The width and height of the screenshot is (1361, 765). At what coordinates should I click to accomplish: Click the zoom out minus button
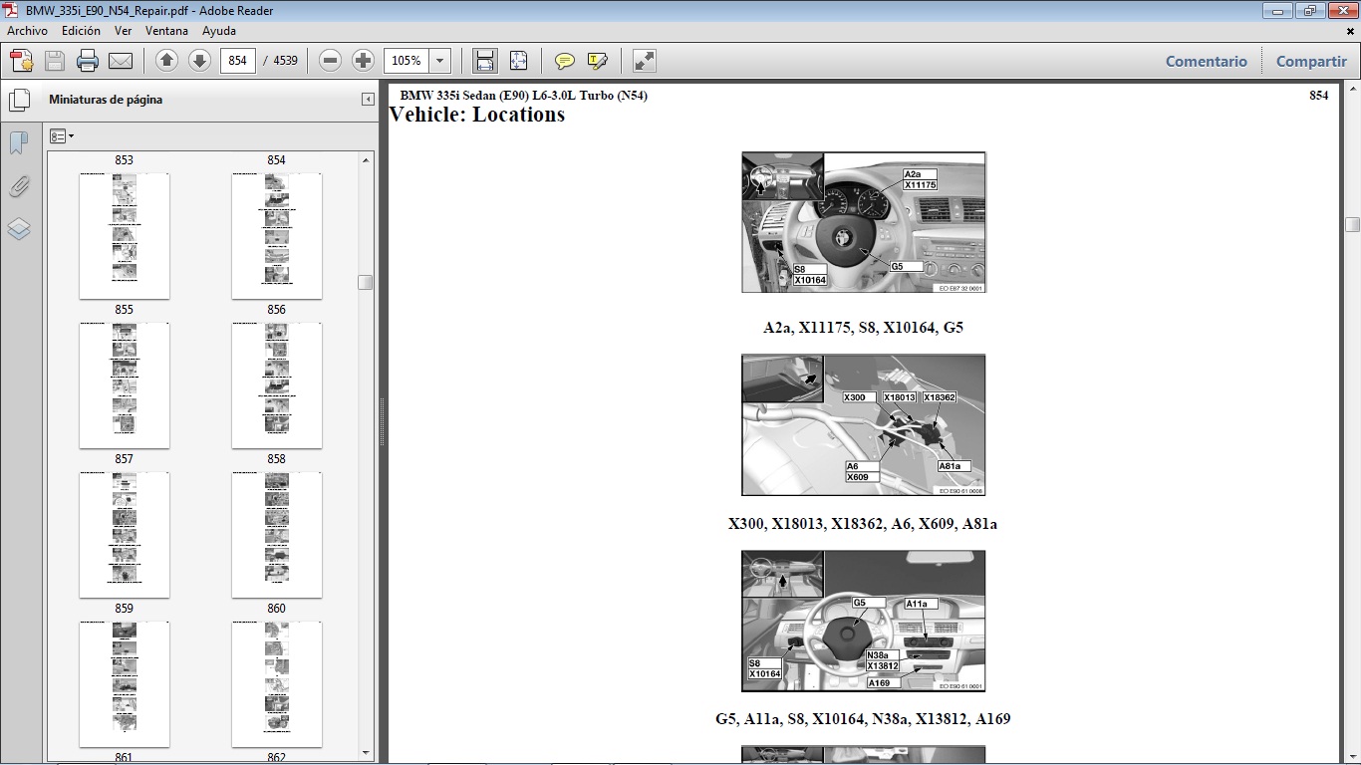331,61
